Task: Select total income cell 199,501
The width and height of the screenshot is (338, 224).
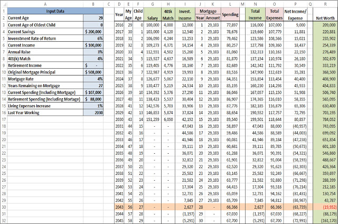Action: pyautogui.click(x=256, y=119)
